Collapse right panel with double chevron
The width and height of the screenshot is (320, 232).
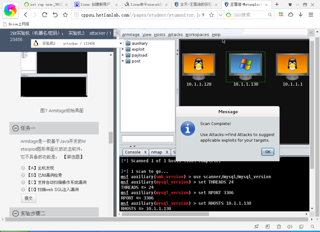[311, 33]
